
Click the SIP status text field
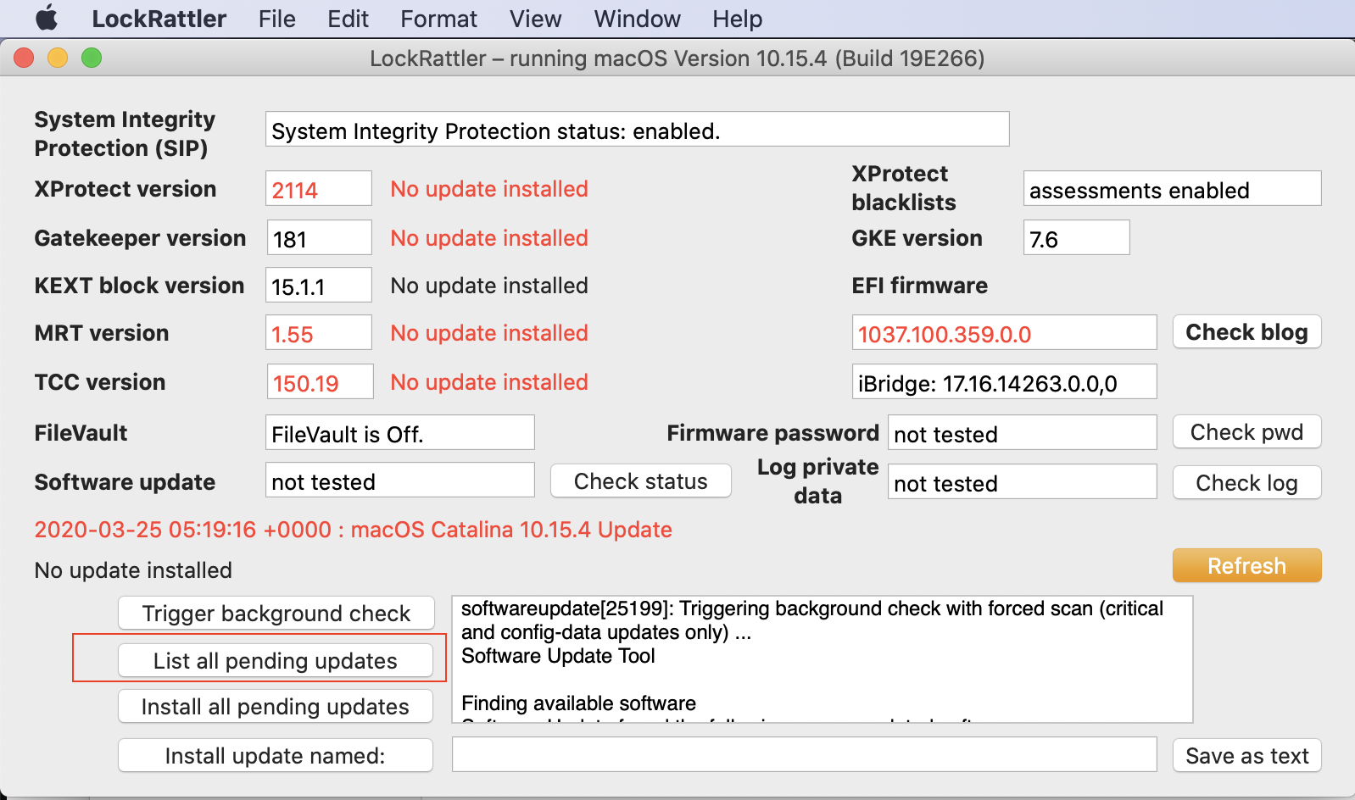(x=638, y=129)
